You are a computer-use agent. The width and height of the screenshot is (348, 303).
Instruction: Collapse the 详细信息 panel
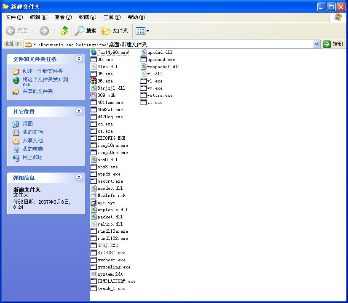click(79, 177)
